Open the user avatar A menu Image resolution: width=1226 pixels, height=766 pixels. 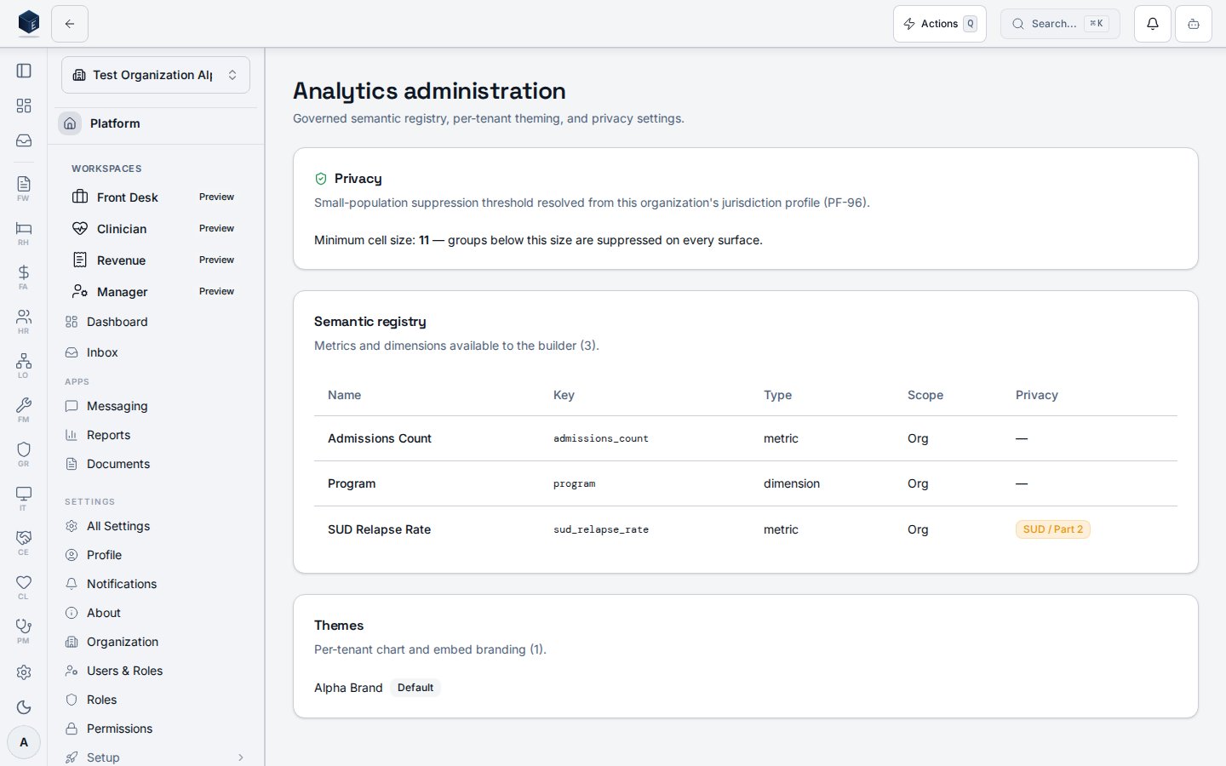[x=24, y=742]
